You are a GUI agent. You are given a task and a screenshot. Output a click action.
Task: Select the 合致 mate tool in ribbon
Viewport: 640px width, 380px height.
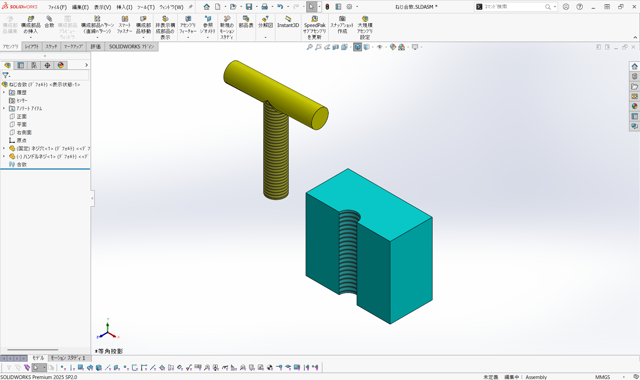click(49, 22)
